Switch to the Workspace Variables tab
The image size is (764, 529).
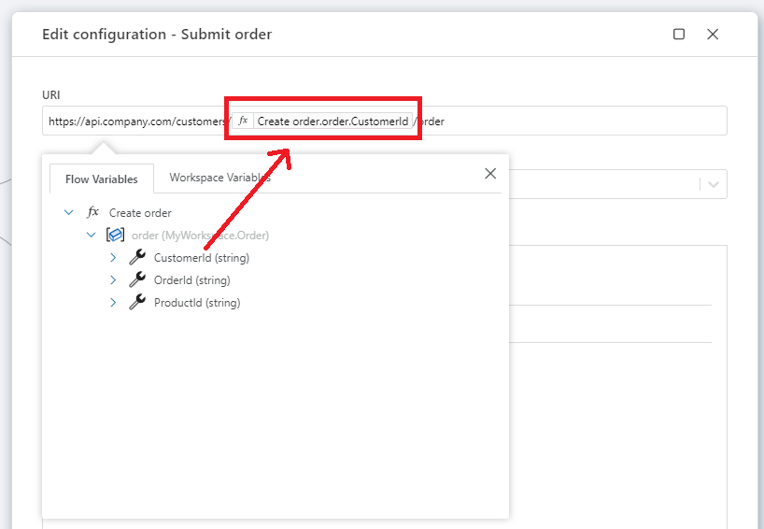[x=219, y=178]
